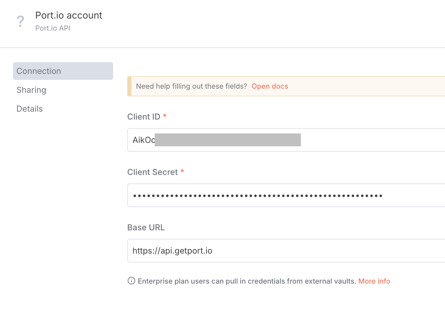Select the Base URL input field
Image resolution: width=445 pixels, height=311 pixels.
(x=286, y=251)
